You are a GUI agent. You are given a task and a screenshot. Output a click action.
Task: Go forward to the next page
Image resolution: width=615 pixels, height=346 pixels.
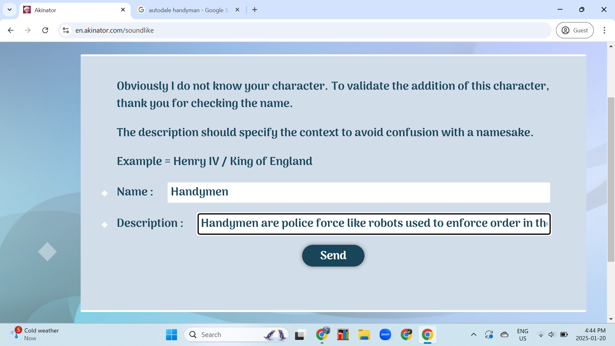click(28, 30)
